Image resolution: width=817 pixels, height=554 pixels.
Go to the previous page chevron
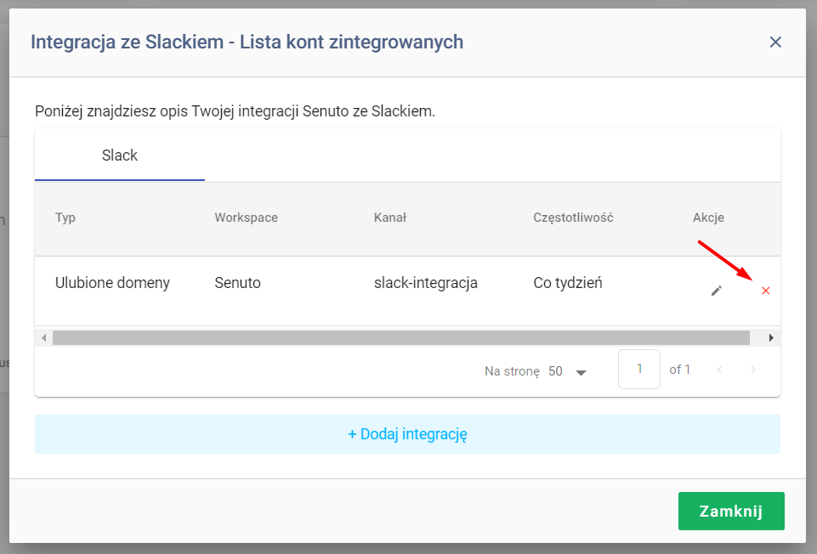[719, 370]
